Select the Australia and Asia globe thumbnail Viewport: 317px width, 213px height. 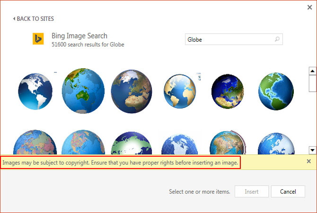pyautogui.click(x=83, y=91)
